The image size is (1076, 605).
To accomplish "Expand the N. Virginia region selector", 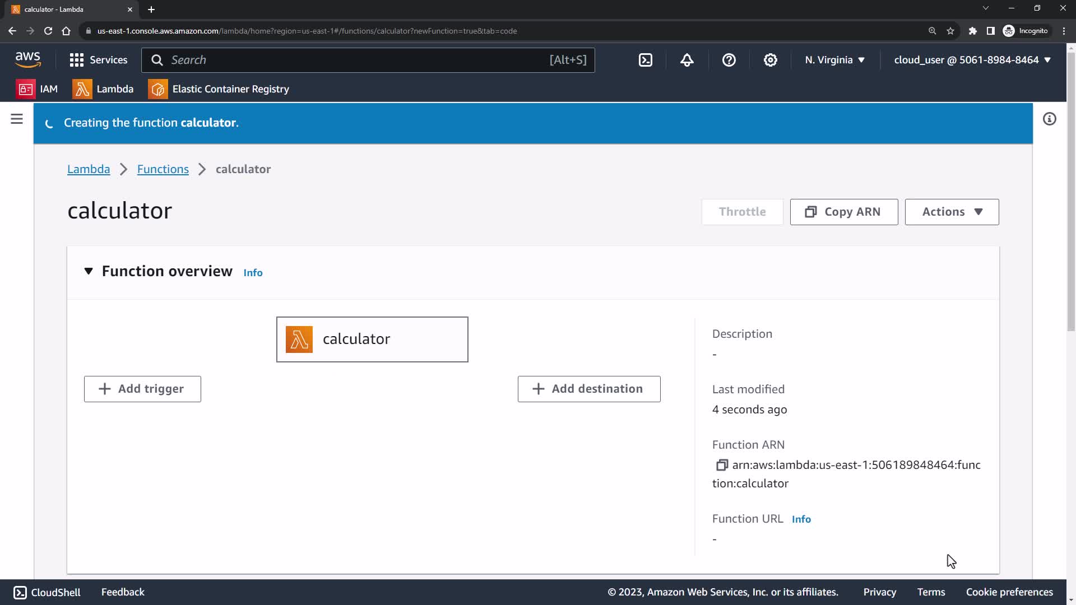I will (x=834, y=60).
